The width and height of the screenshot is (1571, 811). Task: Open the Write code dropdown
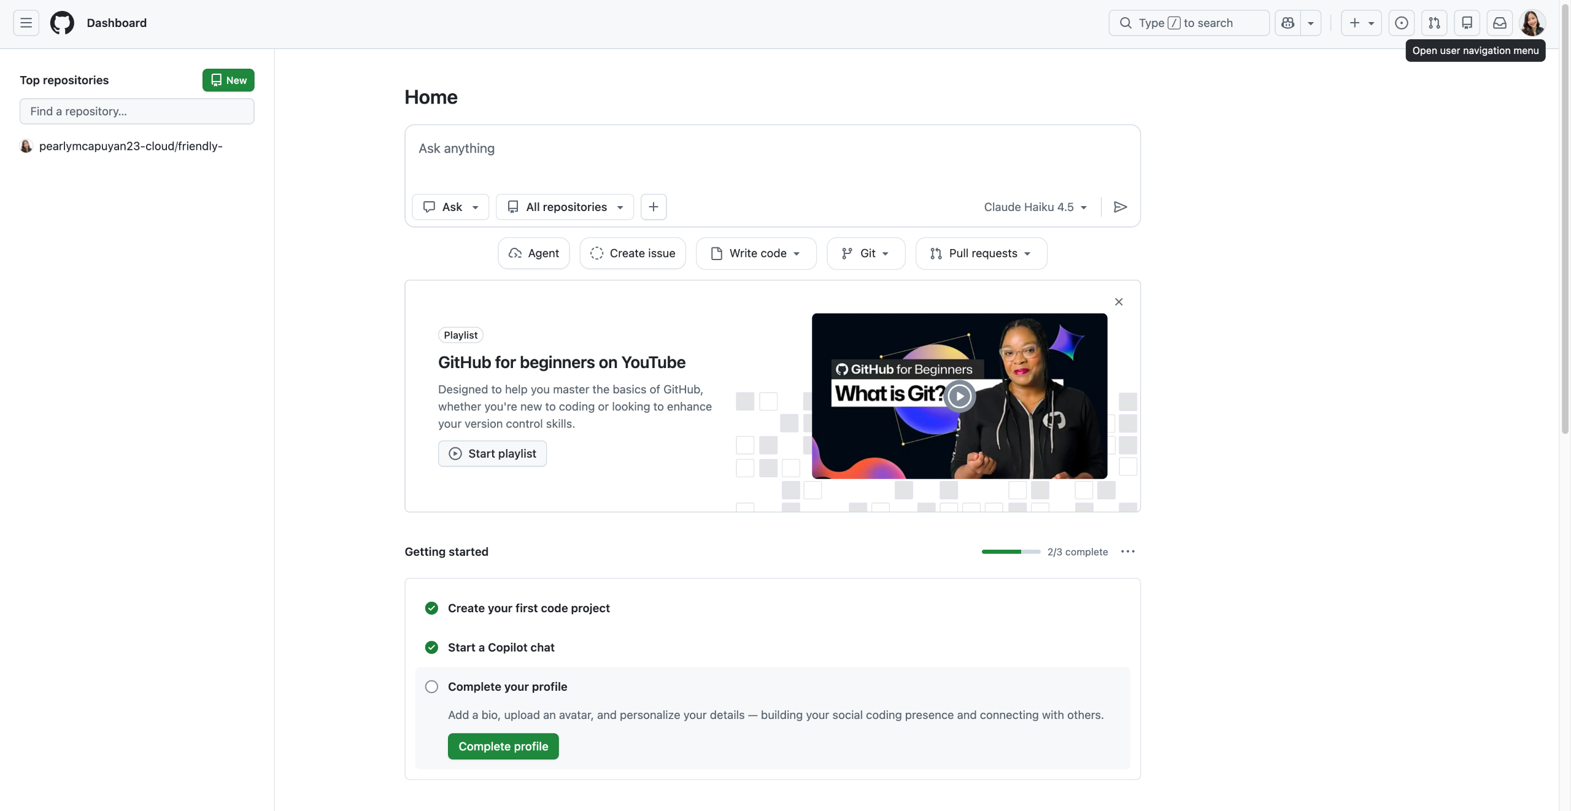pyautogui.click(x=756, y=253)
